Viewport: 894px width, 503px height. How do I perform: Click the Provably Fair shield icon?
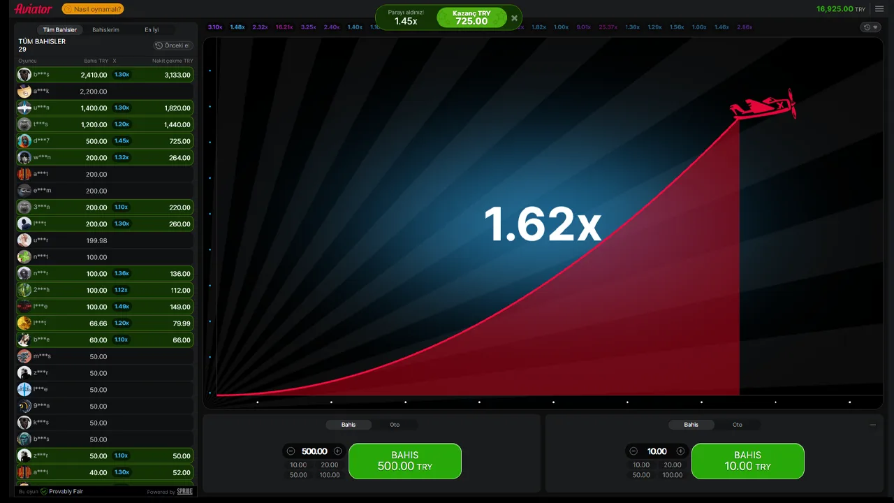point(44,492)
